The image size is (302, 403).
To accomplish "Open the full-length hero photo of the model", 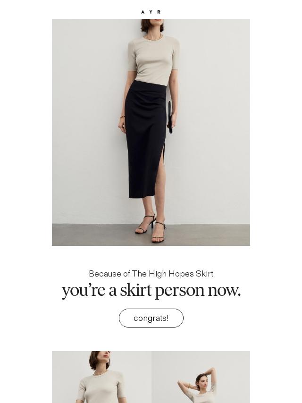I will pos(151,132).
